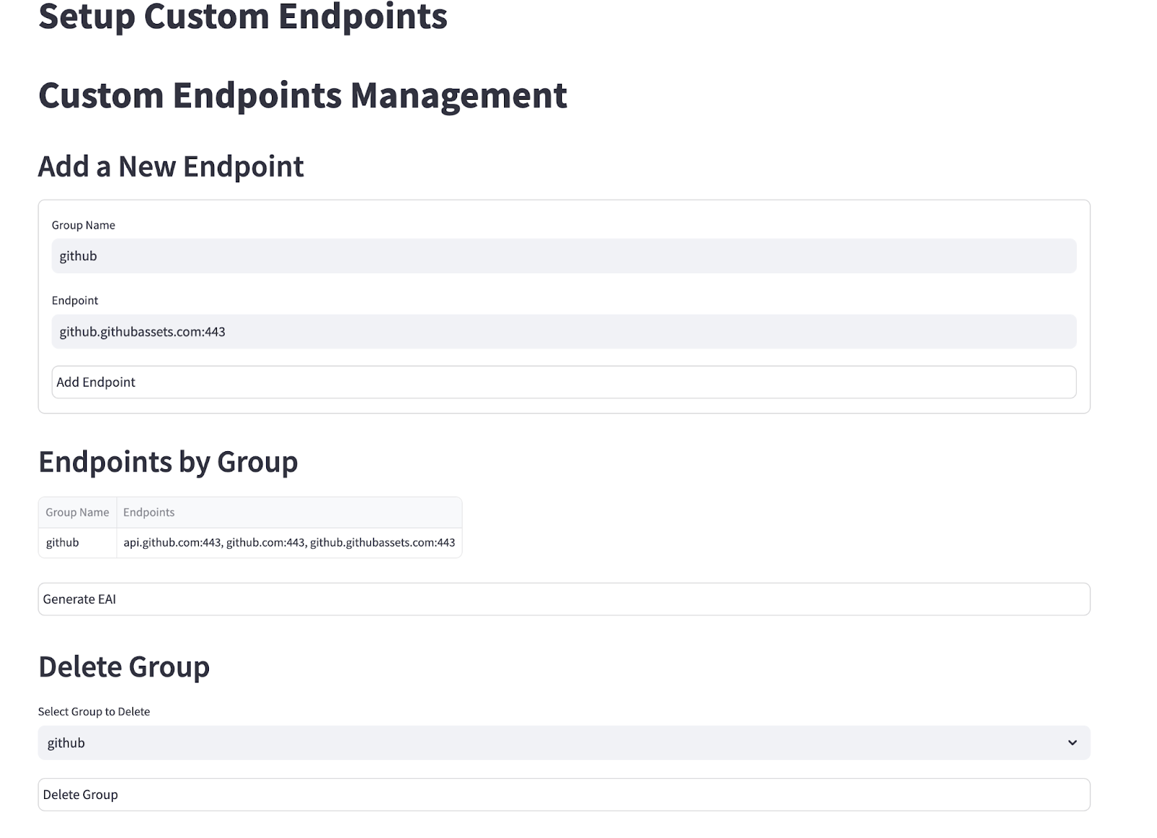Click the Delete Group button
Viewport: 1157px width, 838px height.
563,795
